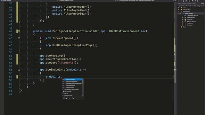Screen dimensions: 205x115
Task: Click "app.UseDeveloperExceptionPage();" on line 48
Action: [71, 45]
